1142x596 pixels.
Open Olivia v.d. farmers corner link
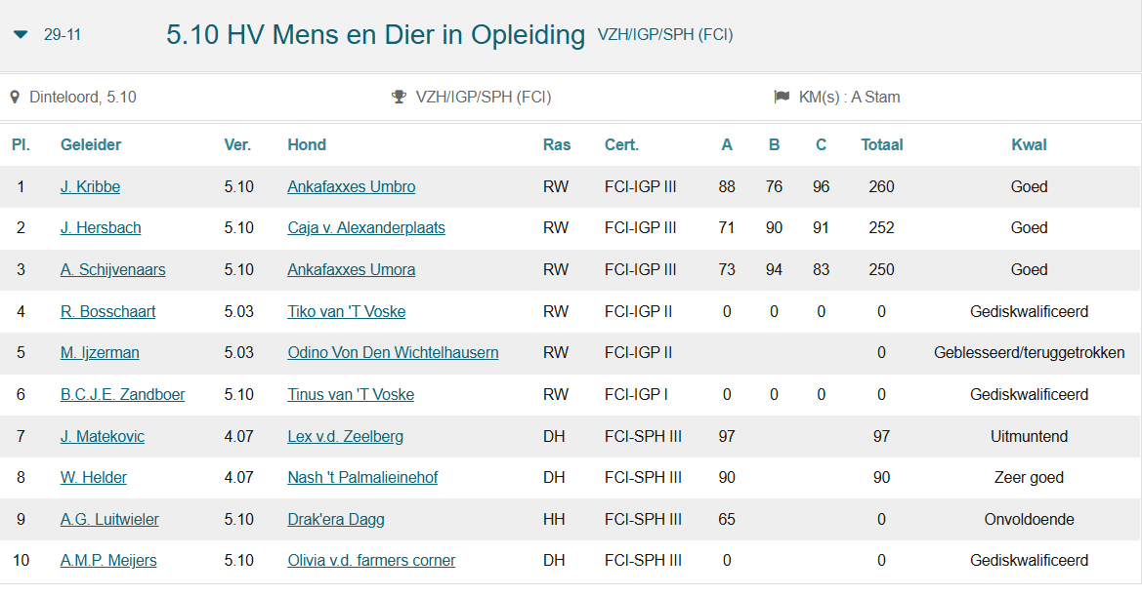(x=371, y=561)
